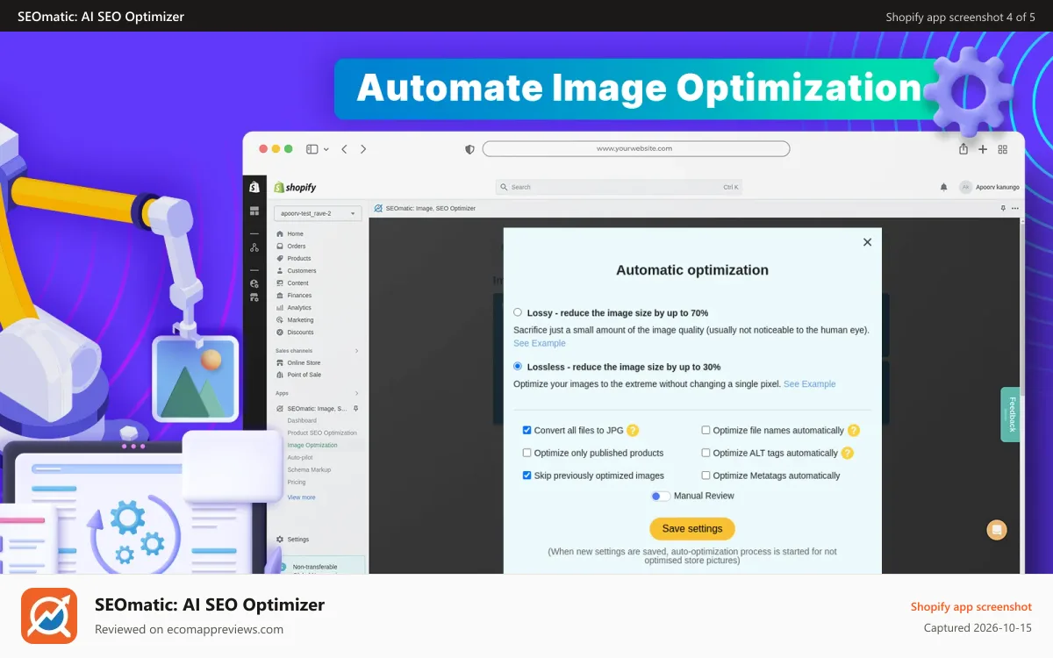Select Image Optimization in the sidebar
The width and height of the screenshot is (1053, 658).
(312, 446)
